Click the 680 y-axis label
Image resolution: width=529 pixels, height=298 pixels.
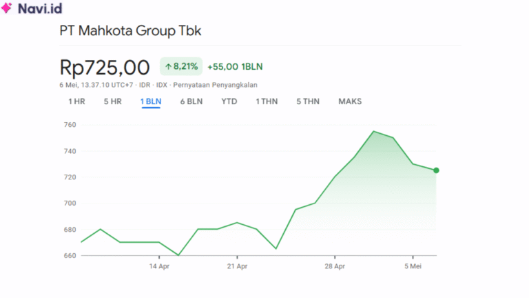pos(70,230)
